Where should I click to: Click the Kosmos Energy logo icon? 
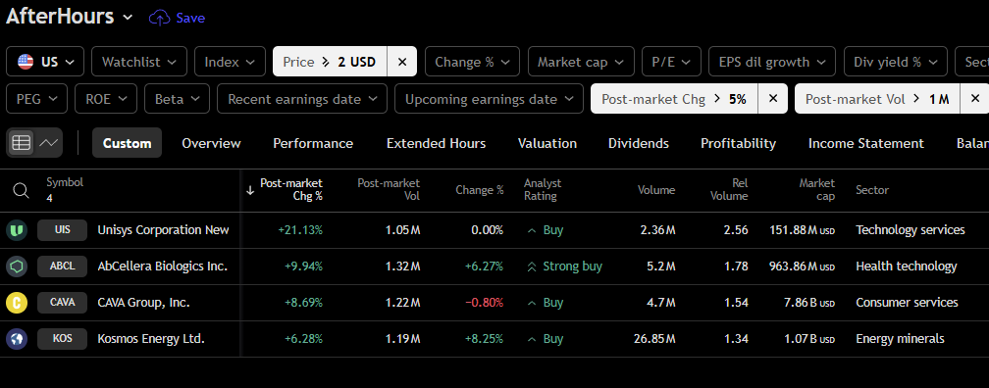pos(17,339)
